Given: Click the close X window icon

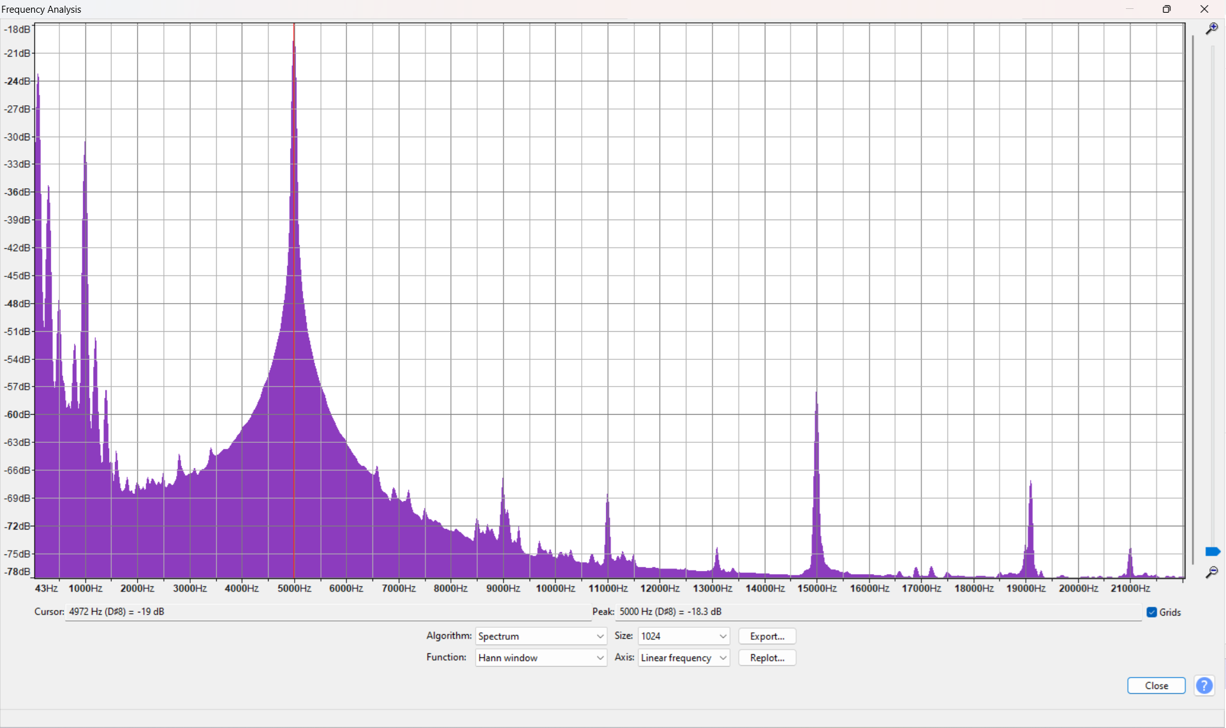Looking at the screenshot, I should tap(1204, 9).
